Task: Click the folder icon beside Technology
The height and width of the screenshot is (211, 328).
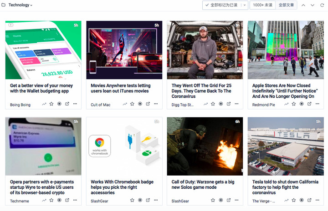Action: tap(4, 5)
